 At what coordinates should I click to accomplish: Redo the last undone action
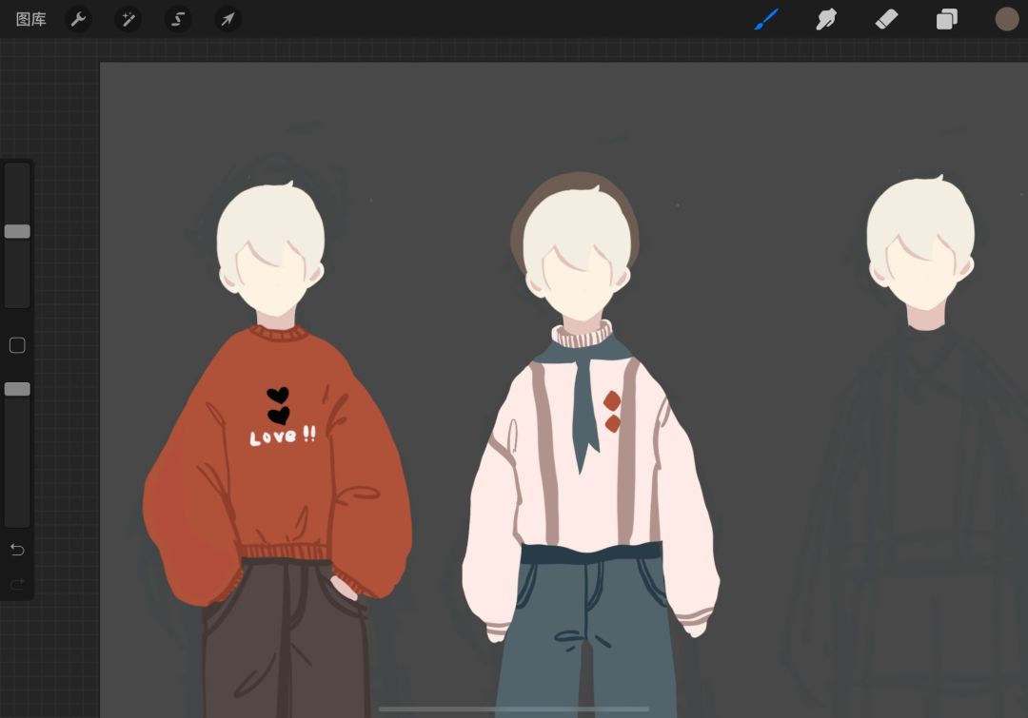[17, 583]
